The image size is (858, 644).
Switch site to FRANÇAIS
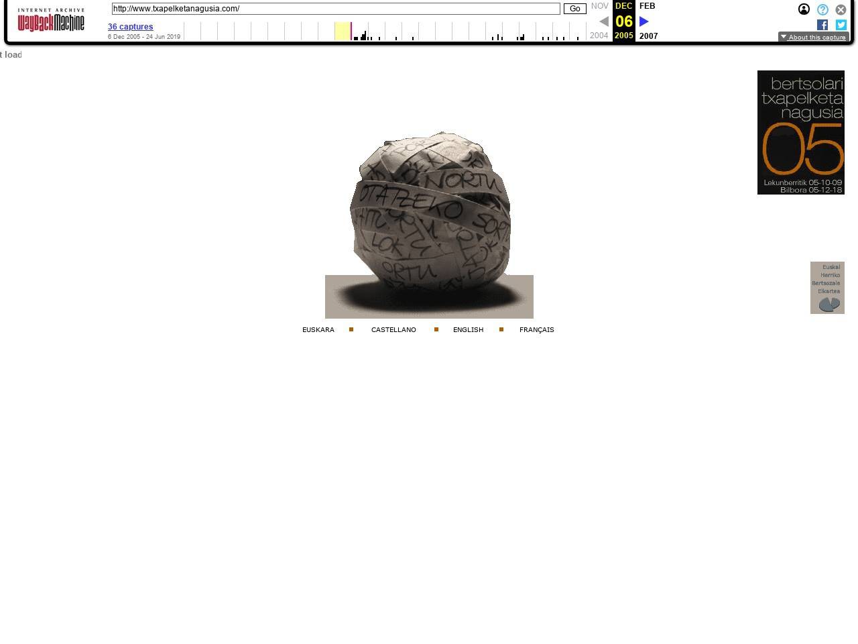click(x=536, y=330)
